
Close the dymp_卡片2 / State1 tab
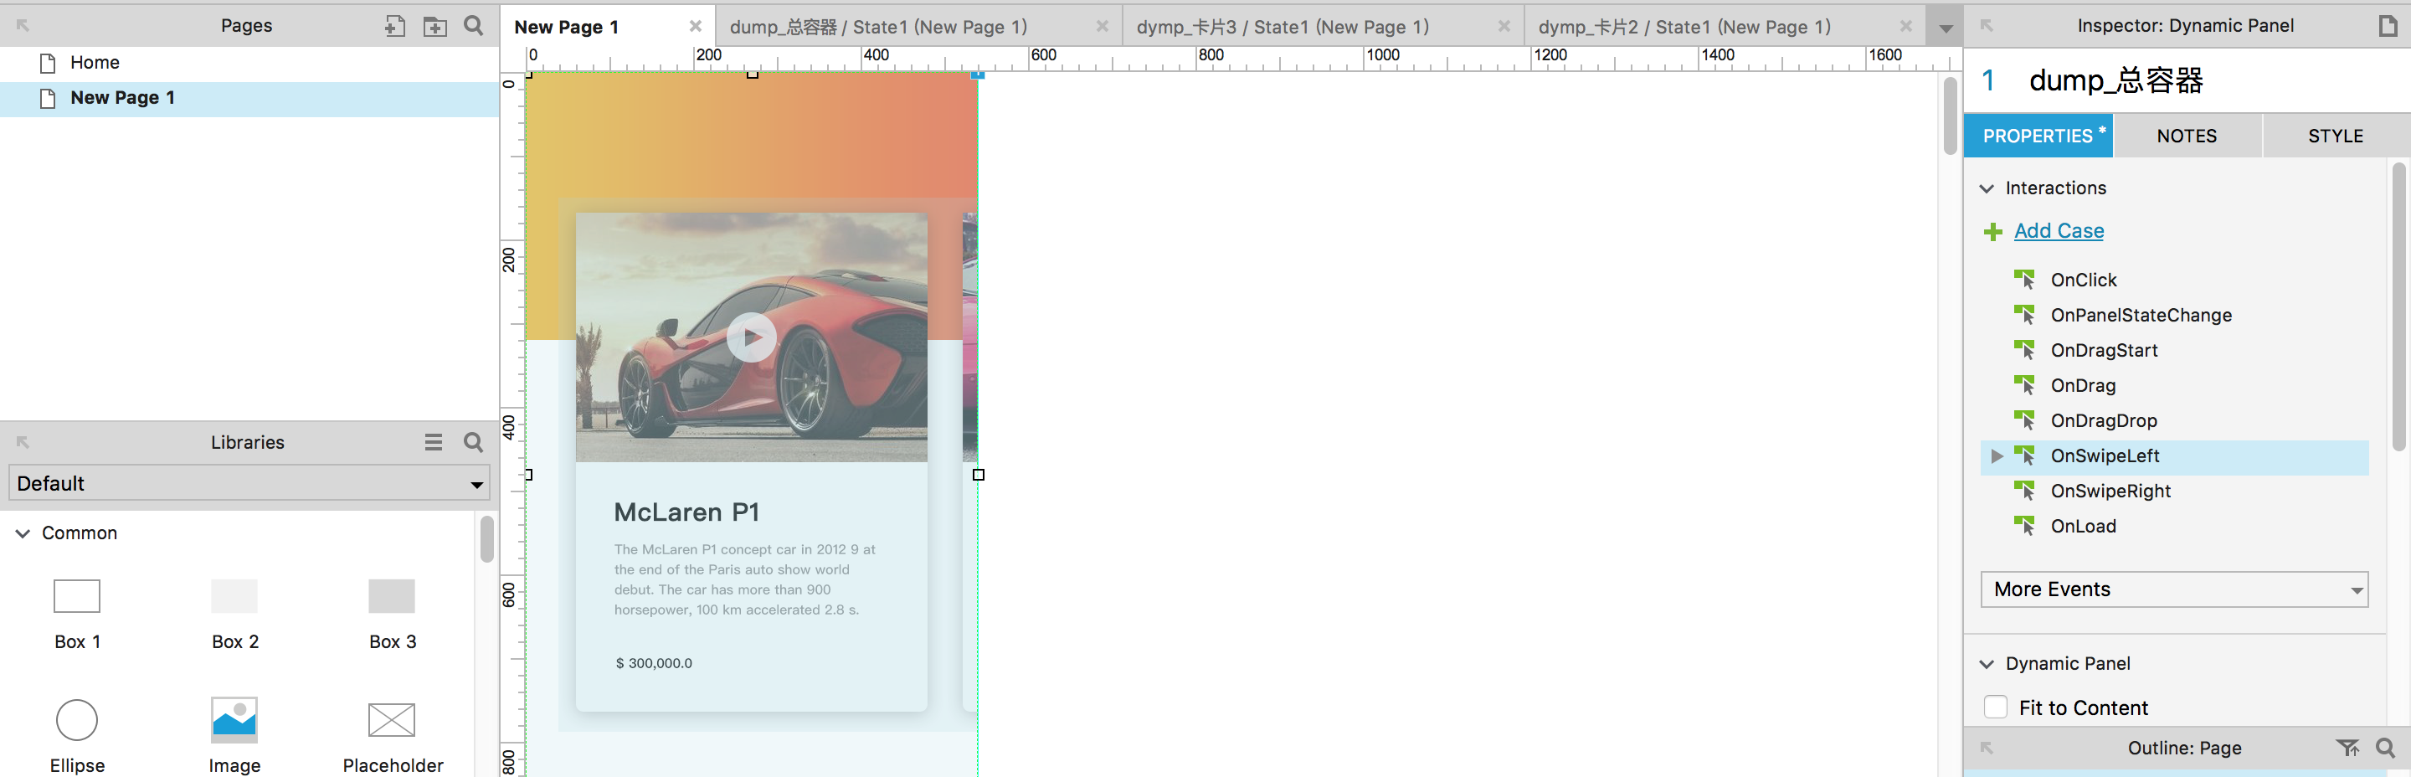click(1905, 26)
